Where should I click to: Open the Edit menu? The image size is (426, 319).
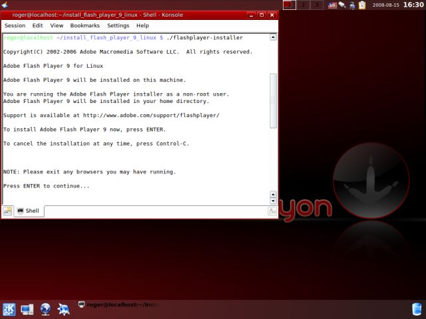point(37,26)
